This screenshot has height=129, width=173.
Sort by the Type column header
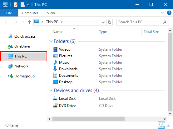(x=103, y=32)
